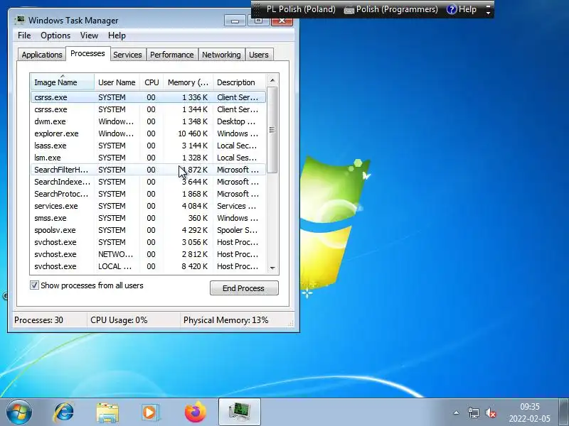This screenshot has height=426, width=569.
Task: Click the CPU Usage: 0% status
Action: (x=119, y=320)
